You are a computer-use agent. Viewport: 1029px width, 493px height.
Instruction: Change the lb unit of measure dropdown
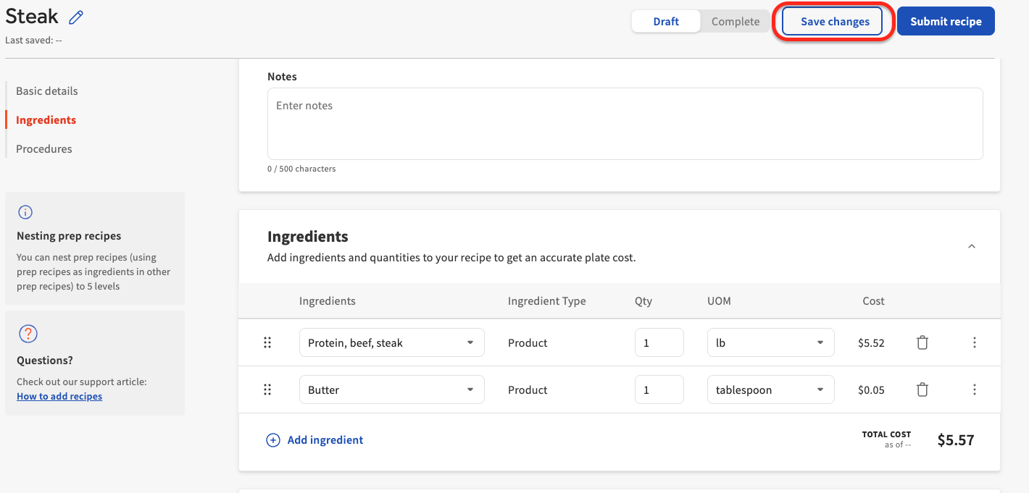770,343
